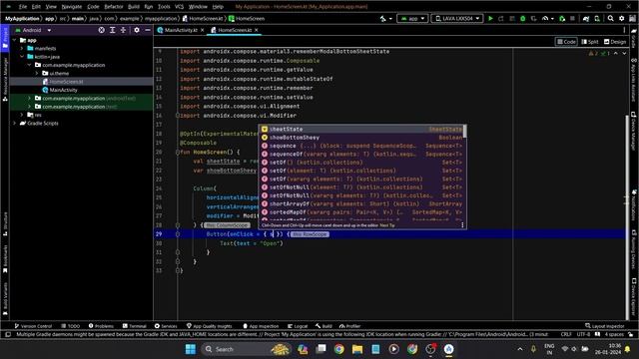Open the File menu
This screenshot has width=639, height=359.
22,7
